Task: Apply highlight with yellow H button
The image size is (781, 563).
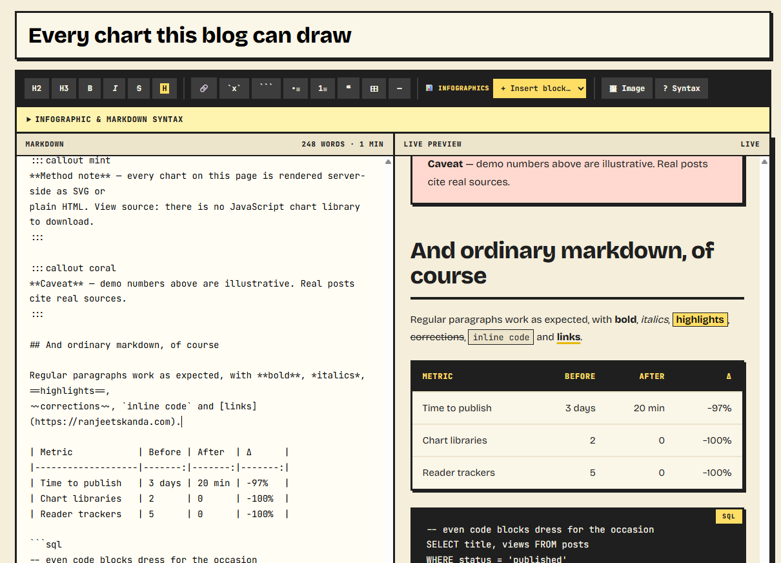Action: click(x=164, y=88)
